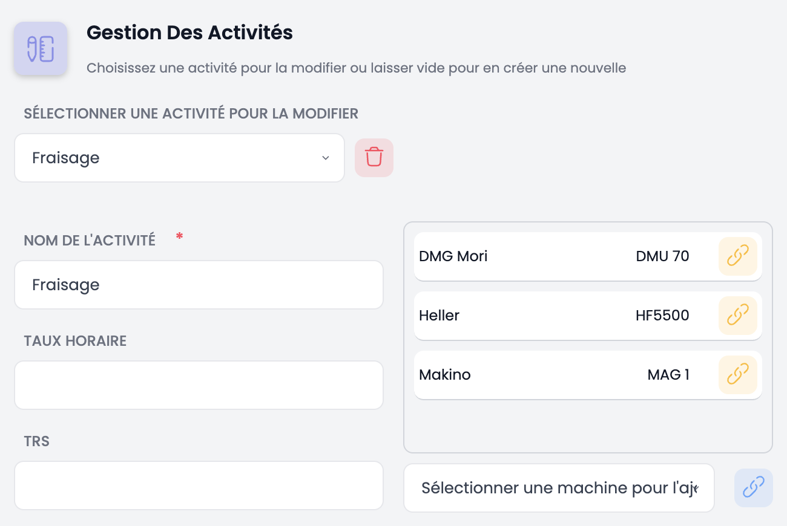Viewport: 787px width, 526px height.
Task: Click the yellow chain icon for DMU 70
Action: [738, 256]
